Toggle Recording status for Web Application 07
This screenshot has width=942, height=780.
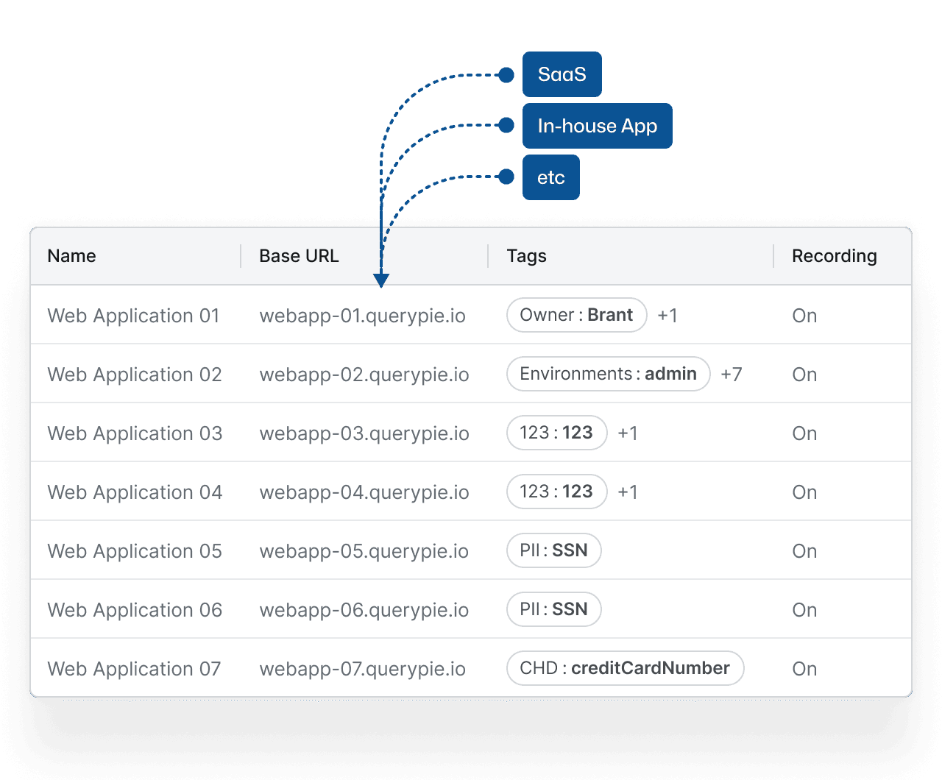pos(804,669)
